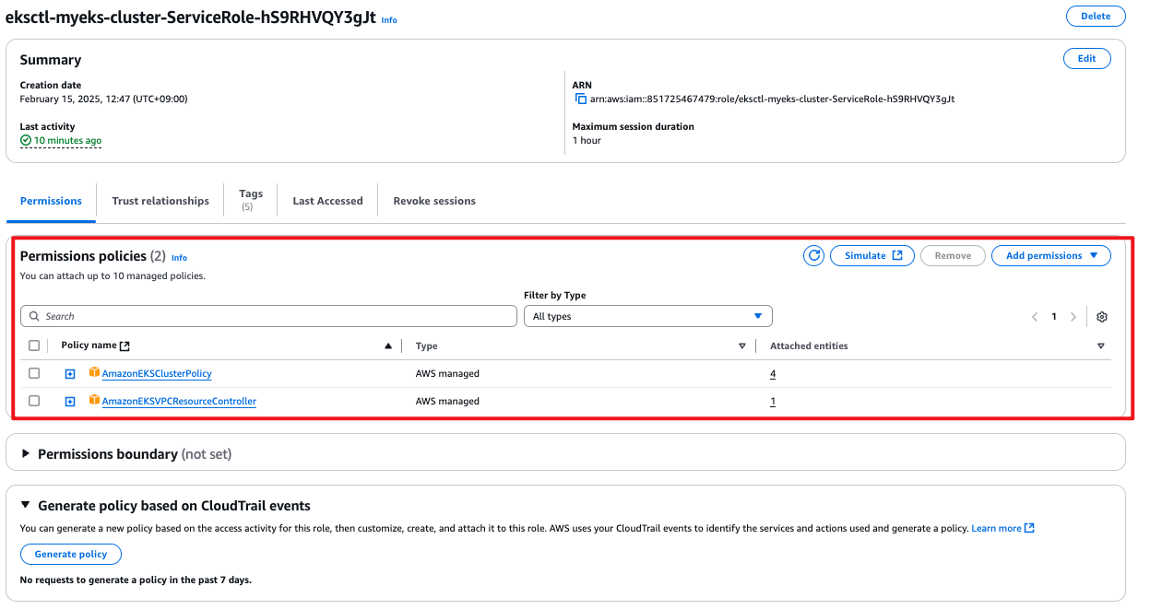Click Info link next to role name
This screenshot has height=609, width=1150.
click(389, 19)
